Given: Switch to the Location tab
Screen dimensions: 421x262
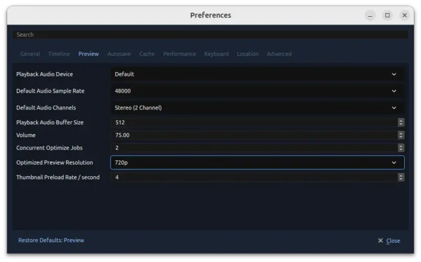Looking at the screenshot, I should coord(247,54).
